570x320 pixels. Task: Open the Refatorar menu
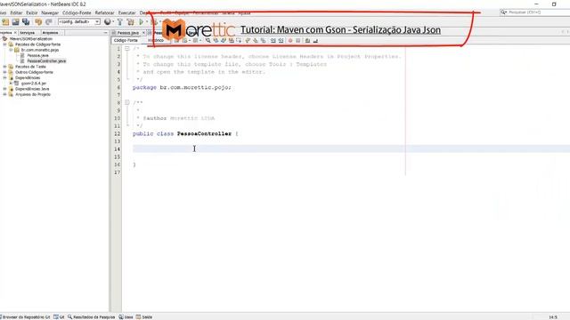coord(105,12)
